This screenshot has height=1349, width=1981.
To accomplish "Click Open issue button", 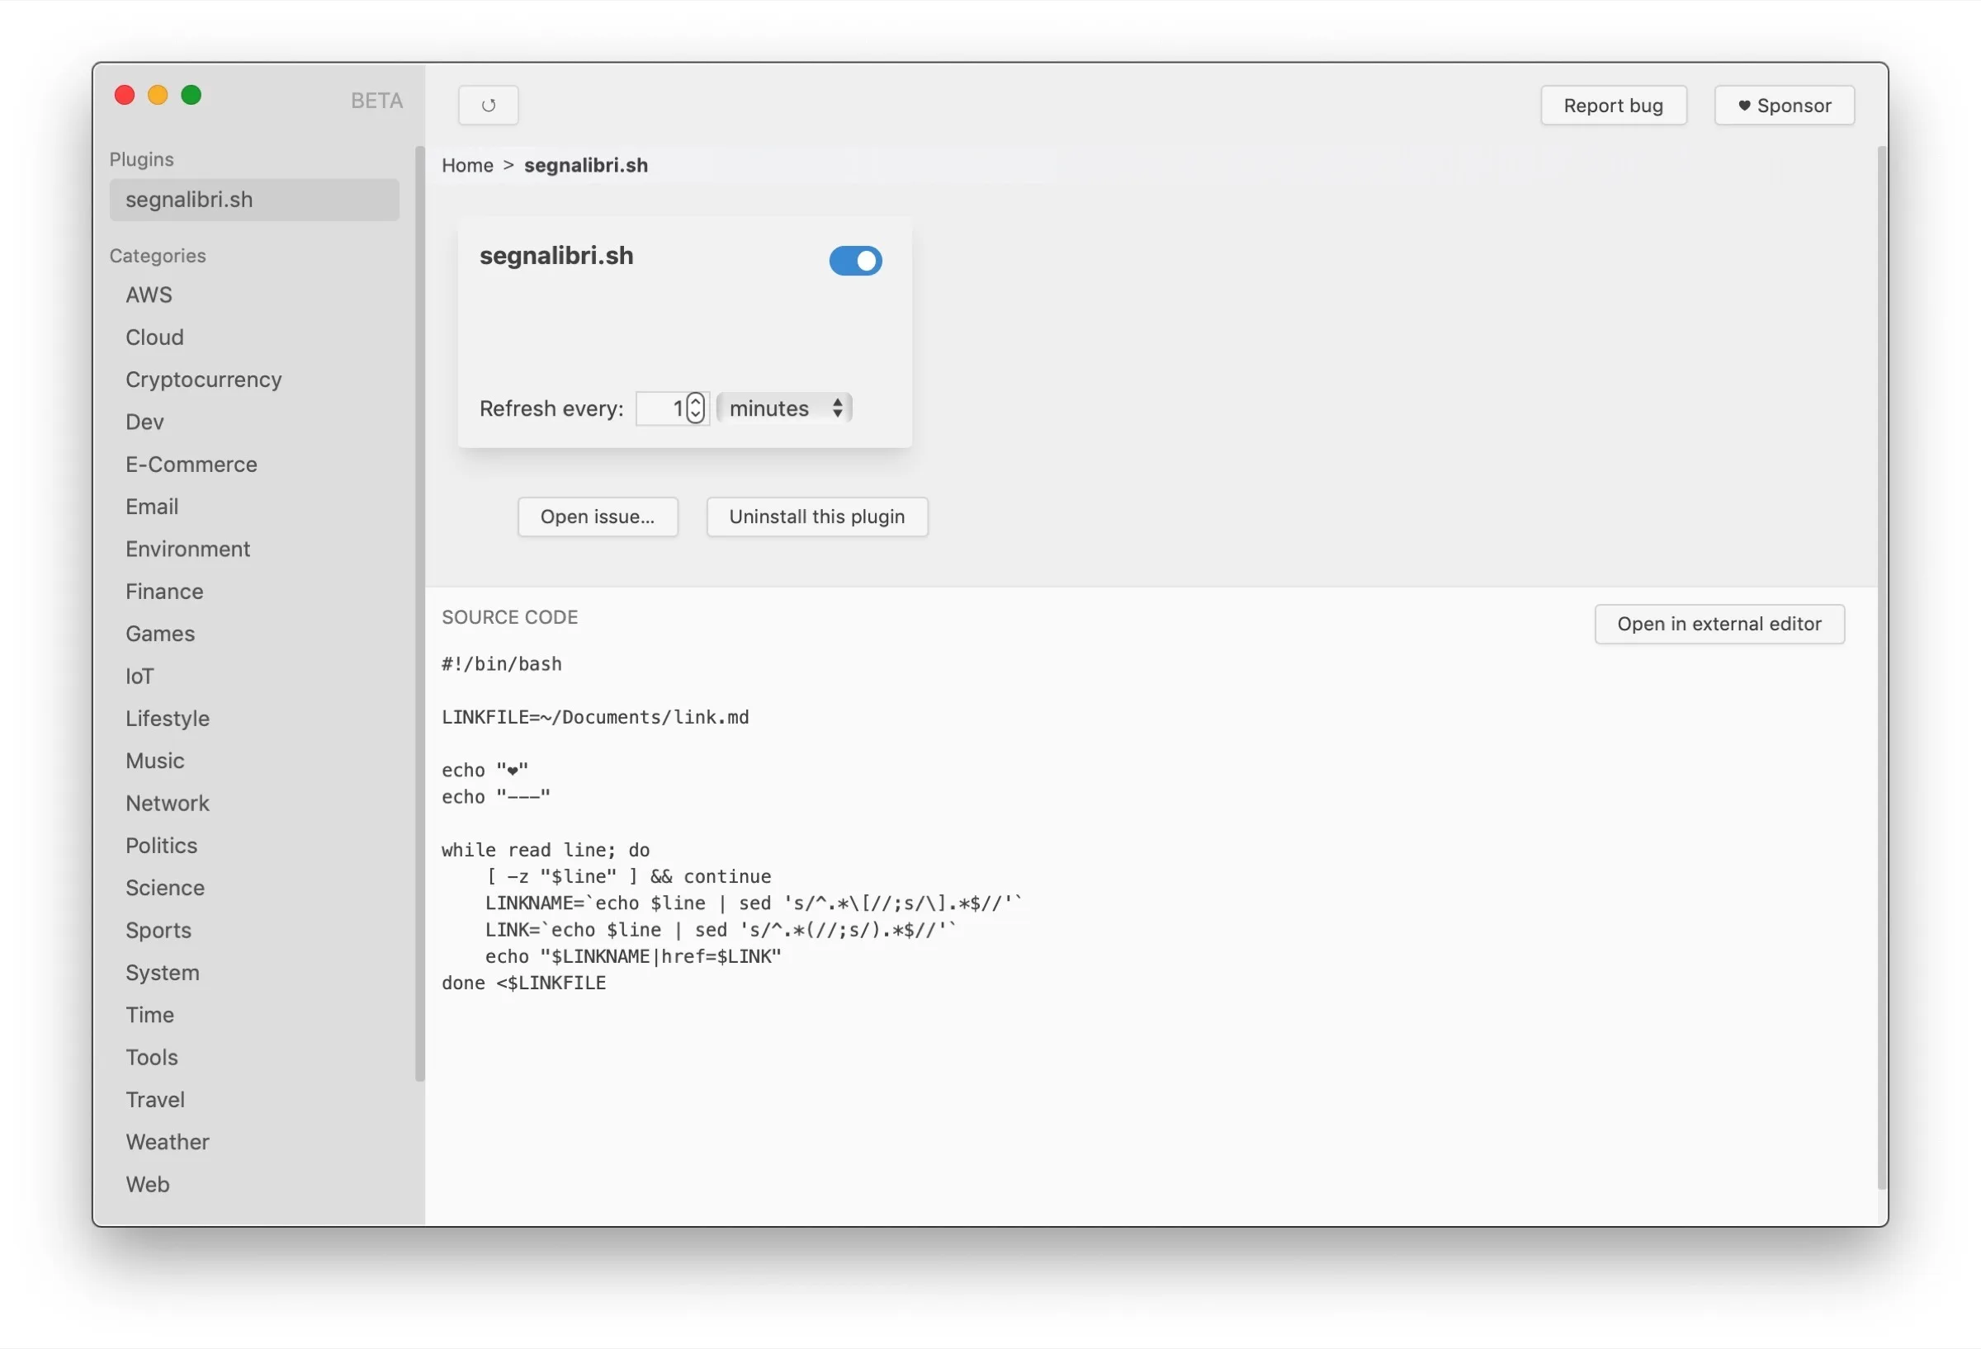I will click(599, 516).
